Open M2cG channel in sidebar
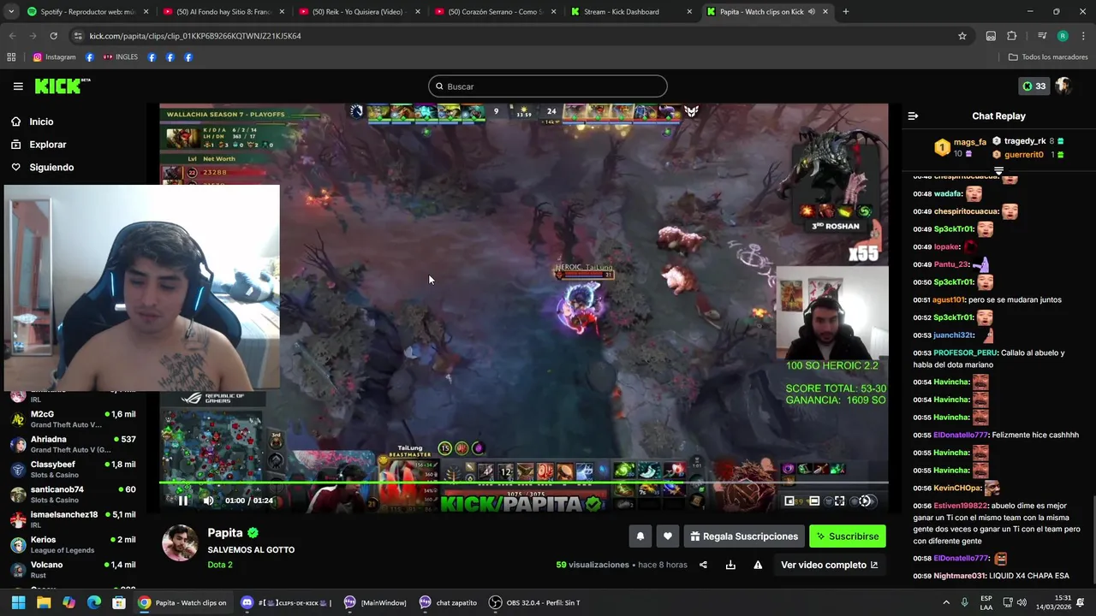This screenshot has width=1096, height=616. click(x=73, y=419)
